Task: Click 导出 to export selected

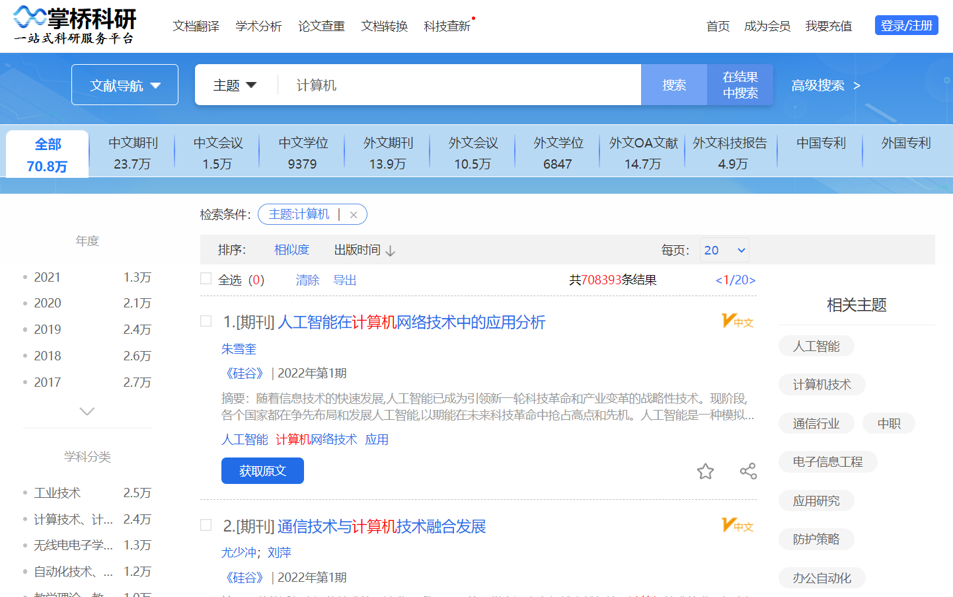Action: pyautogui.click(x=345, y=280)
